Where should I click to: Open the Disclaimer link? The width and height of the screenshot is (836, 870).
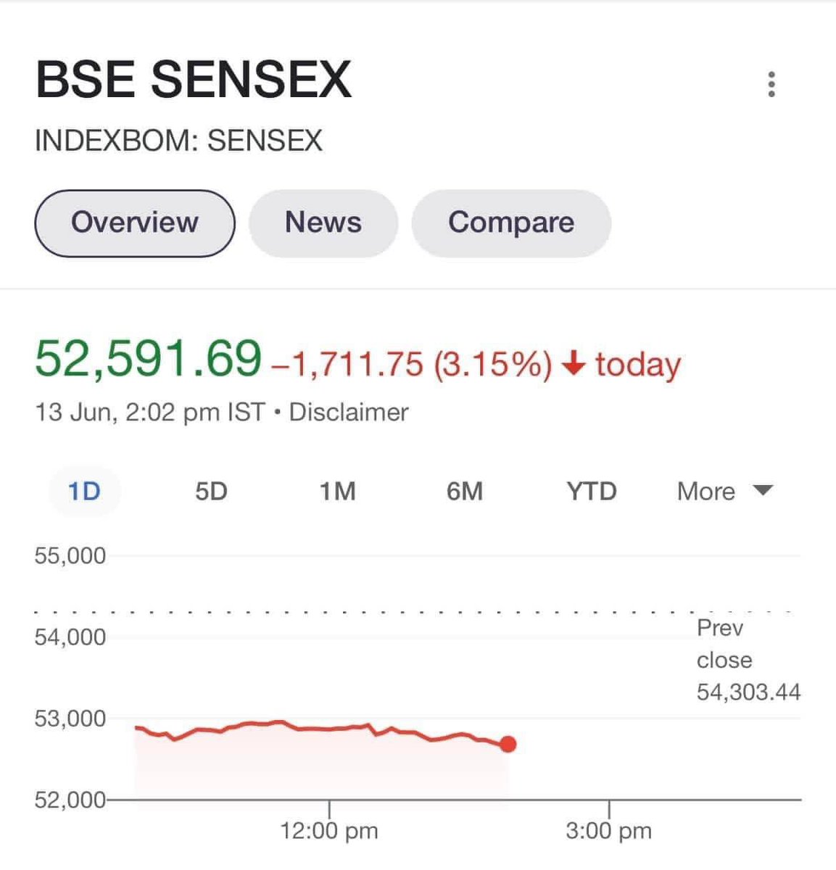tap(349, 413)
